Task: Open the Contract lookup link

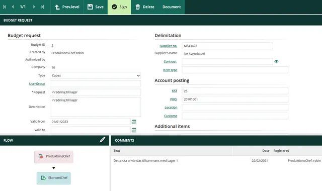Action: [x=170, y=61]
